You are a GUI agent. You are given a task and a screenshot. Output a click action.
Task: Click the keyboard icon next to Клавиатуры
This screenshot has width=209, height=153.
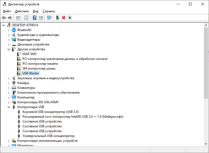click(x=14, y=88)
